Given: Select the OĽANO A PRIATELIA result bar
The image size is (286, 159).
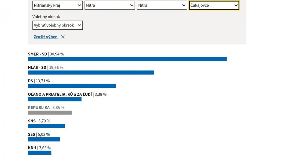Looking at the screenshot, I should pos(54,99).
